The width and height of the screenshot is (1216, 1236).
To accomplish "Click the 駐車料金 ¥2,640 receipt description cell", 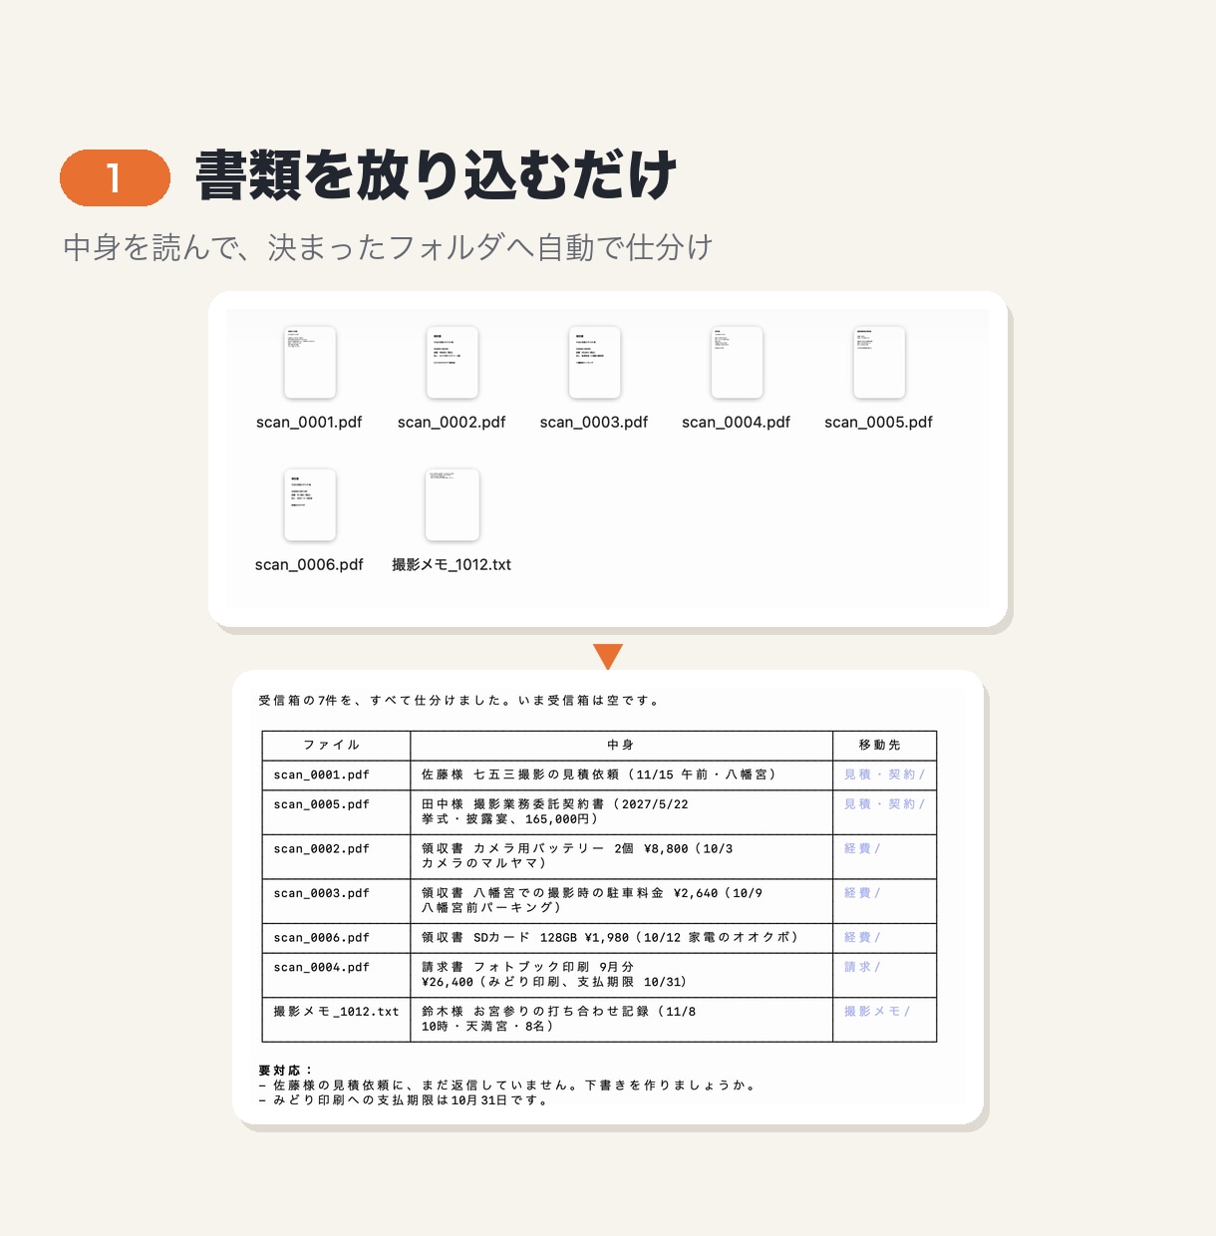I will 621,901.
